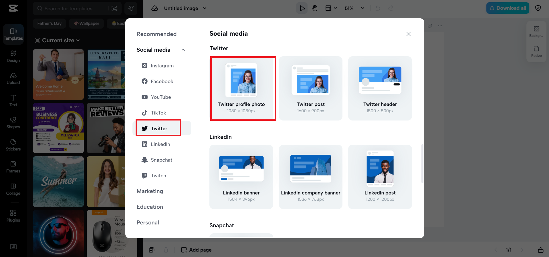
Task: Open the Frames sidebar panel
Action: coord(13,167)
